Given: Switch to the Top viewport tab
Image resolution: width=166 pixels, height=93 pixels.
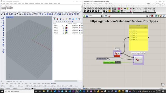Looking at the screenshot, I should (x=14, y=81).
